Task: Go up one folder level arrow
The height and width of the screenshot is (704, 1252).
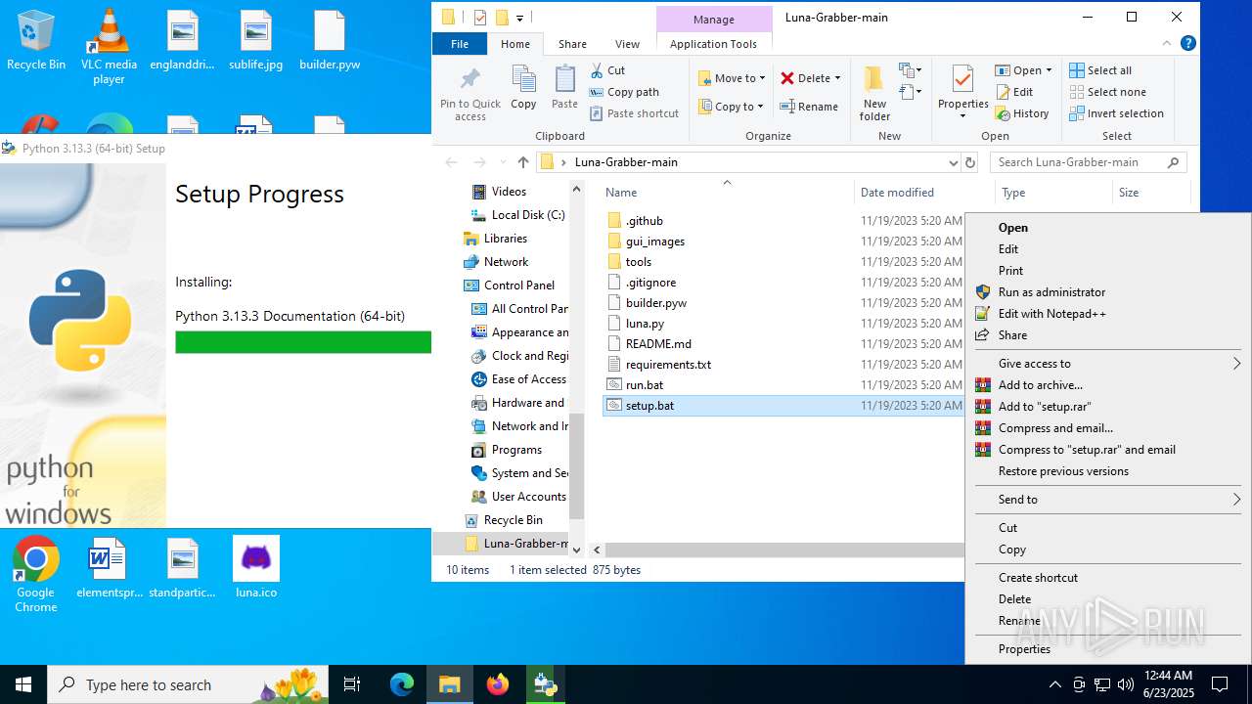Action: [523, 162]
